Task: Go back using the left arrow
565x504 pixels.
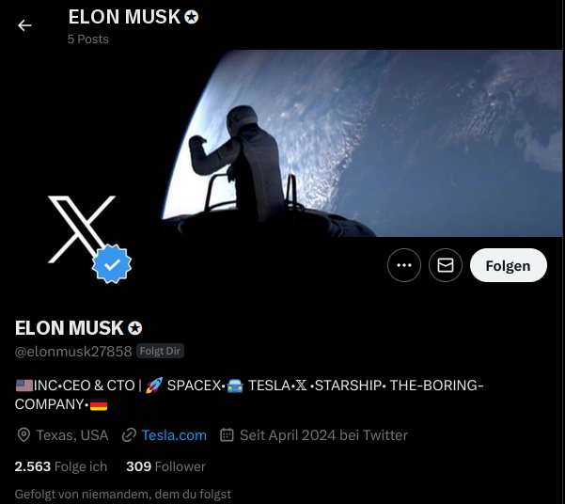Action: (24, 25)
